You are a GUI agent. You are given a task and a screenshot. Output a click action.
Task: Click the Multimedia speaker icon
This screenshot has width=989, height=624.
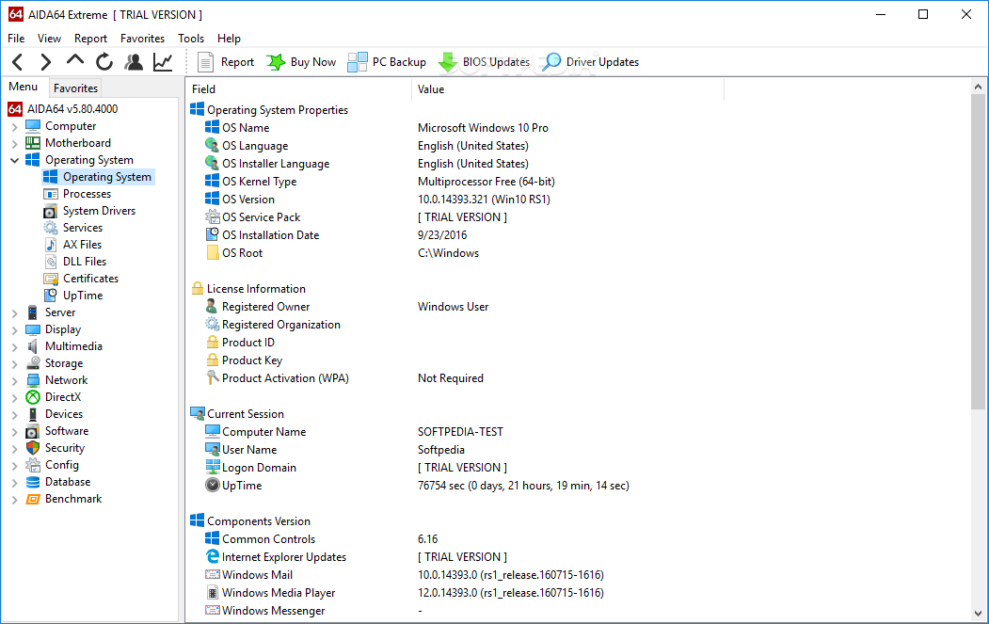[x=33, y=346]
